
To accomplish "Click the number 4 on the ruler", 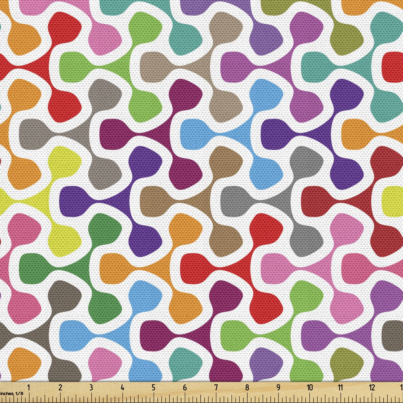I will pos(122,387).
